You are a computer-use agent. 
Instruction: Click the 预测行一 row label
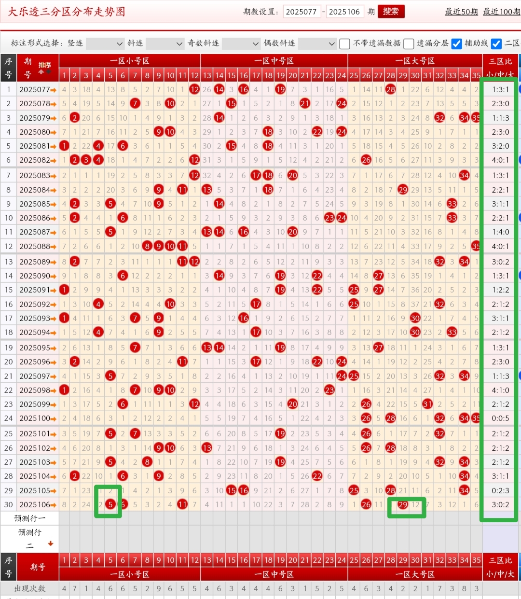[x=29, y=518]
